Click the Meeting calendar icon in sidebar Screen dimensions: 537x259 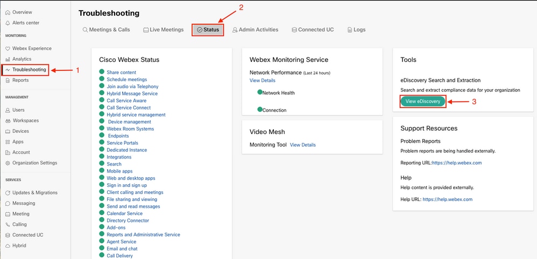click(x=8, y=214)
